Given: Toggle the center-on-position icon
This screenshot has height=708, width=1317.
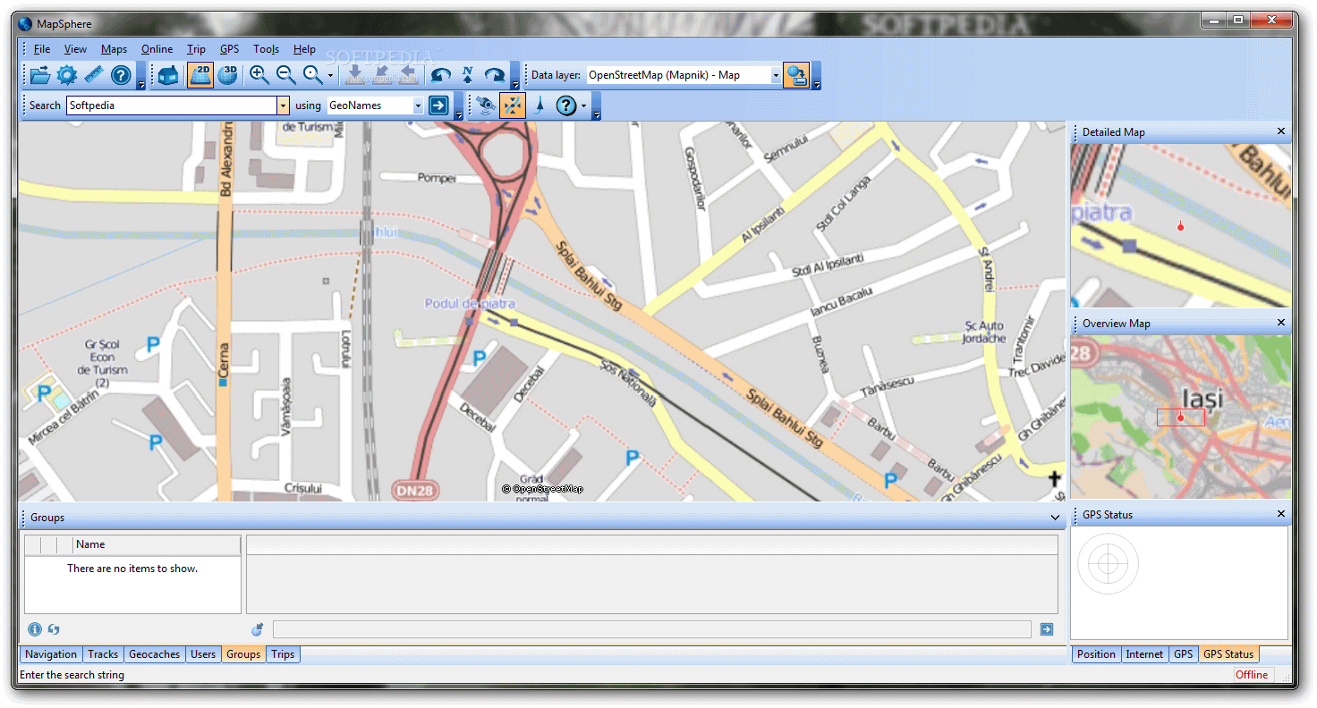Looking at the screenshot, I should 513,105.
